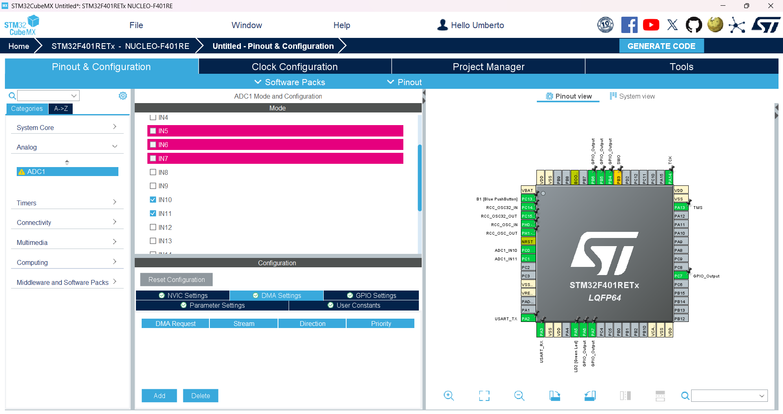
Task: Click the GENERATE CODE button
Action: tap(661, 46)
